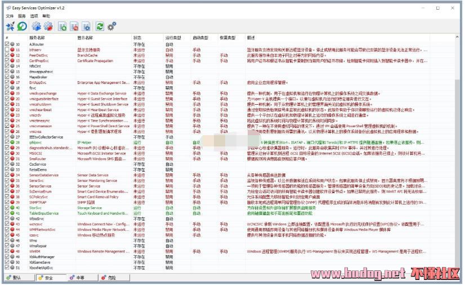Click the green status dot for TabletInputService
The width and height of the screenshot is (465, 285).
tap(12, 213)
